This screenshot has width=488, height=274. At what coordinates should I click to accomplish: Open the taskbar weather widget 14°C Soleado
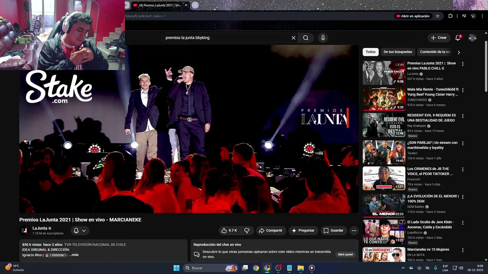tap(15, 268)
